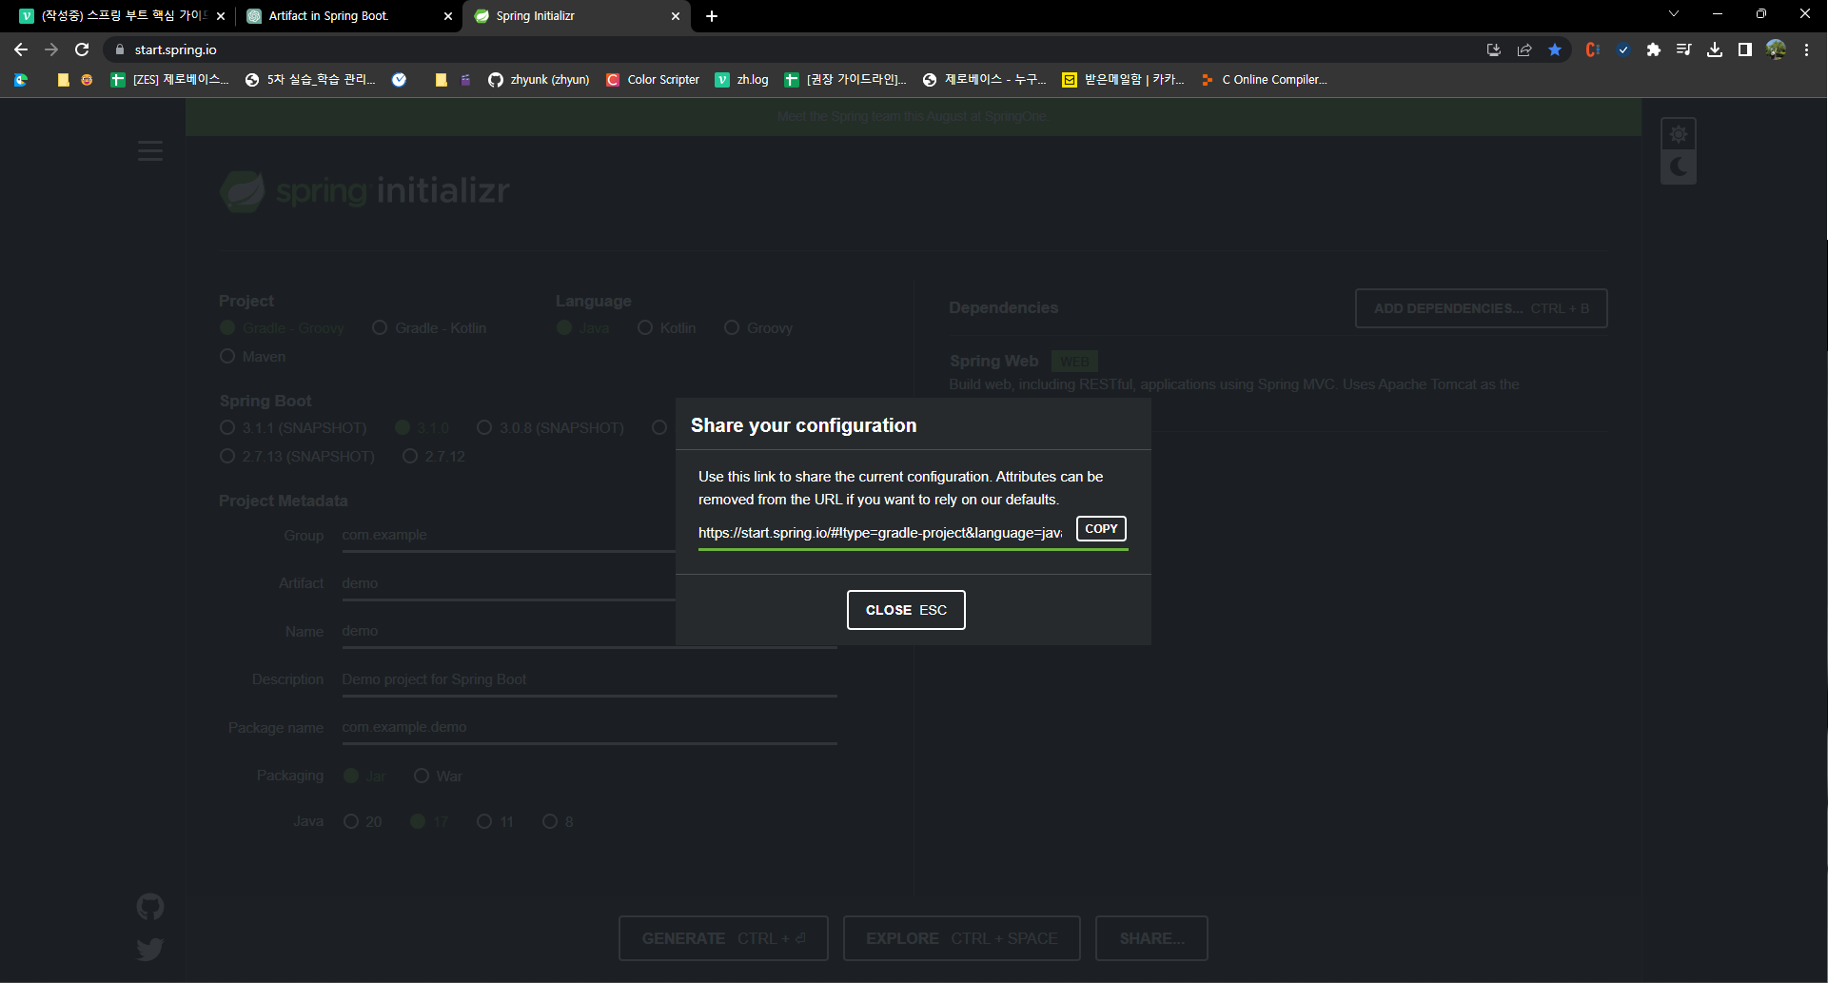Screen dimensions: 1828x983
Task: Select Spring Boot 3.0.8 (SNAPSHOT)
Action: pyautogui.click(x=550, y=428)
